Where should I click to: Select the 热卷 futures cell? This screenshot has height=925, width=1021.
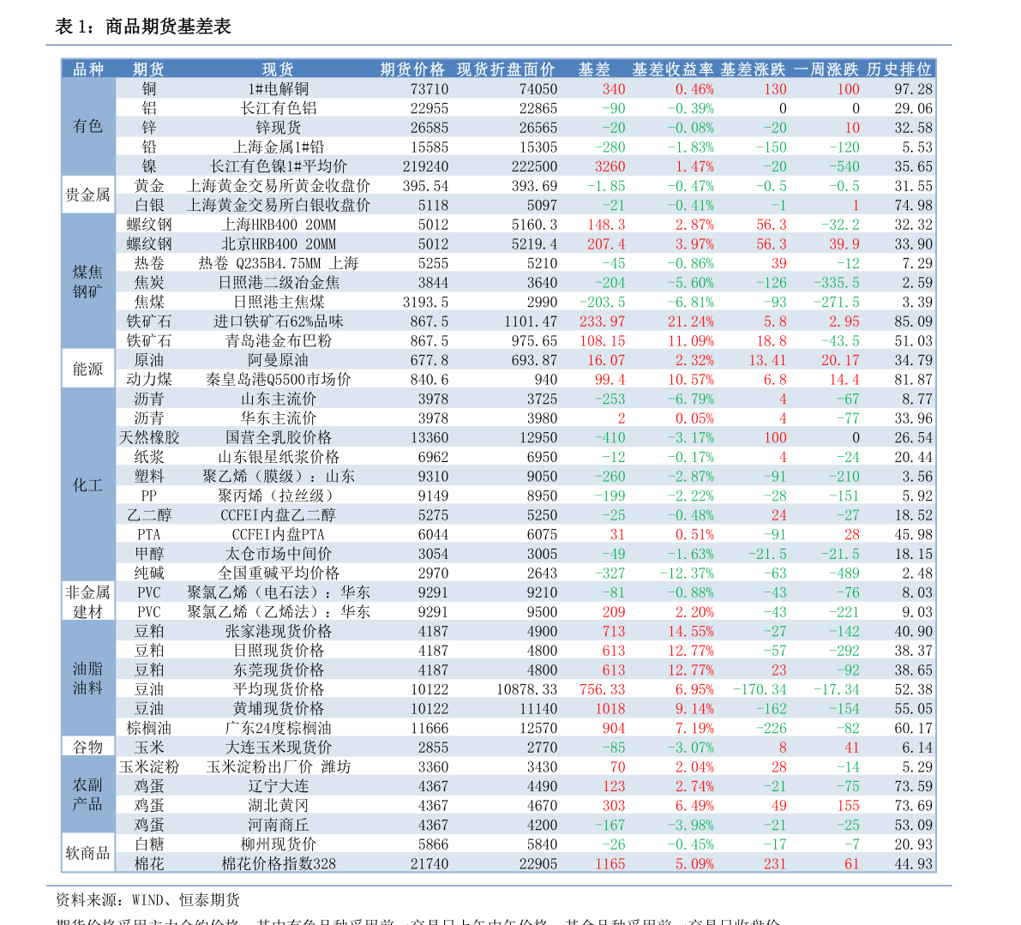(x=149, y=264)
